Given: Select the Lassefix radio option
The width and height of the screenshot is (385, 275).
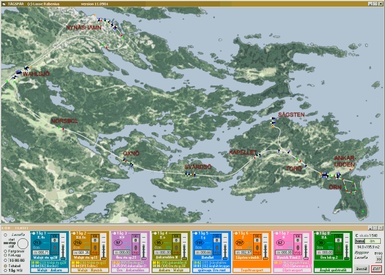Looking at the screenshot, I should (4, 235).
